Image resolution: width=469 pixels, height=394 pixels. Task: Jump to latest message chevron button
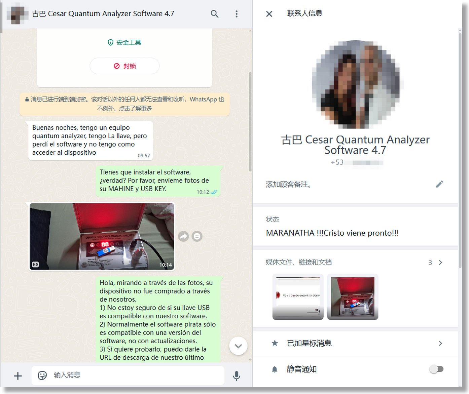pos(238,346)
